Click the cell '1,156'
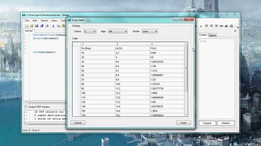This screenshot has height=146, width=261. 167,66
